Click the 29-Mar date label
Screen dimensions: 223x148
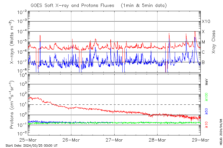pyautogui.click(x=200, y=140)
